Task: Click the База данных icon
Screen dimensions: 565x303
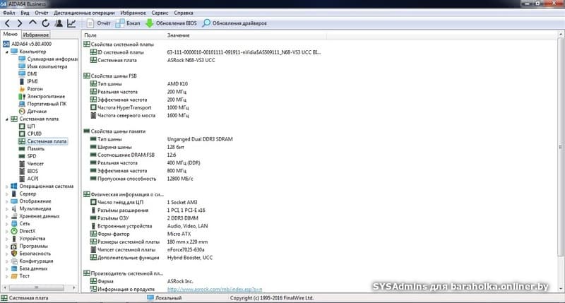Action: point(14,269)
